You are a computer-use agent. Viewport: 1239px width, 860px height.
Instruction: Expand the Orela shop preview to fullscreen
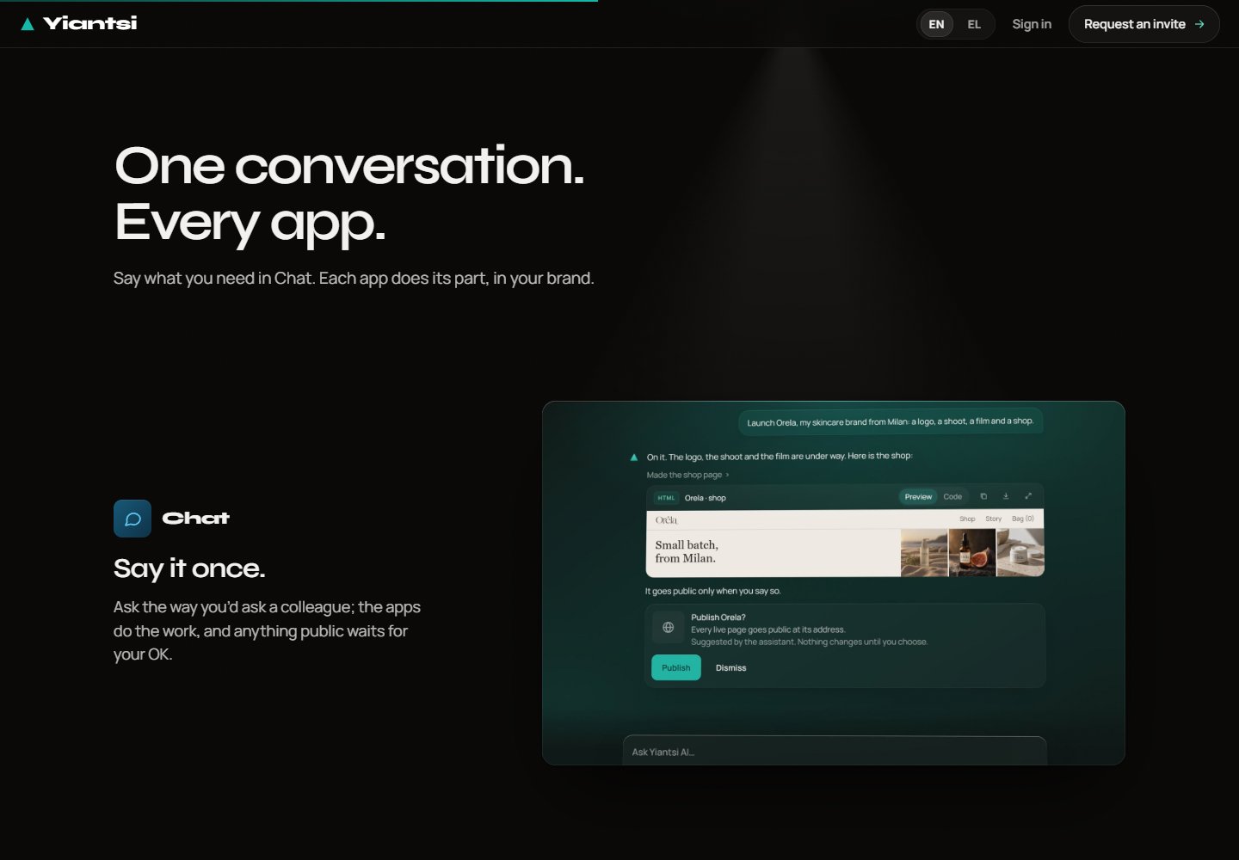[1028, 496]
